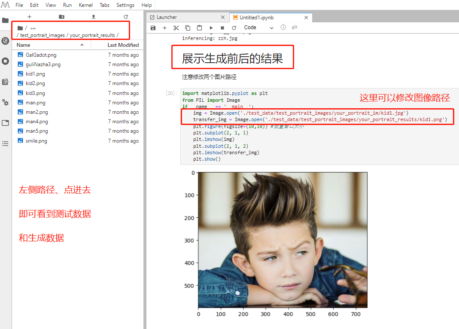The image size is (459, 329).
Task: Click the image file icon beside GalGadot.png
Action: [x=20, y=55]
